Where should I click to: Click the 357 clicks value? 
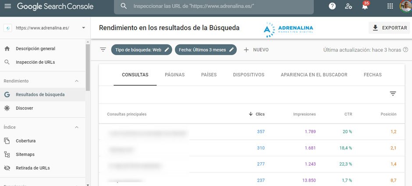(261, 131)
